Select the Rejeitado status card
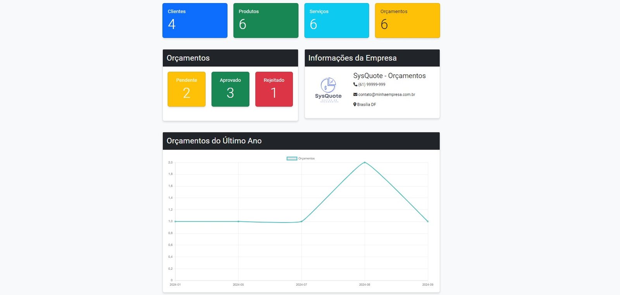Viewport: 620px width, 295px height. coord(274,89)
